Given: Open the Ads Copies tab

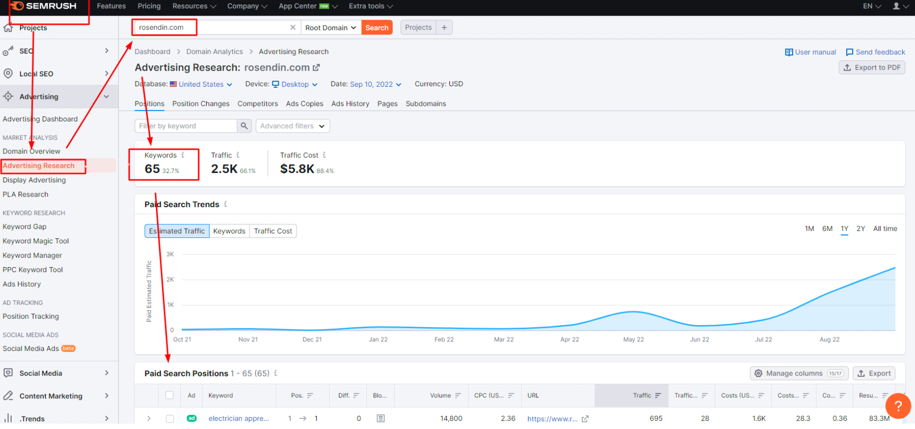Looking at the screenshot, I should point(305,104).
